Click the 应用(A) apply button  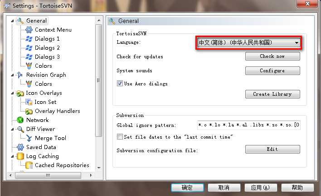(x=261, y=187)
